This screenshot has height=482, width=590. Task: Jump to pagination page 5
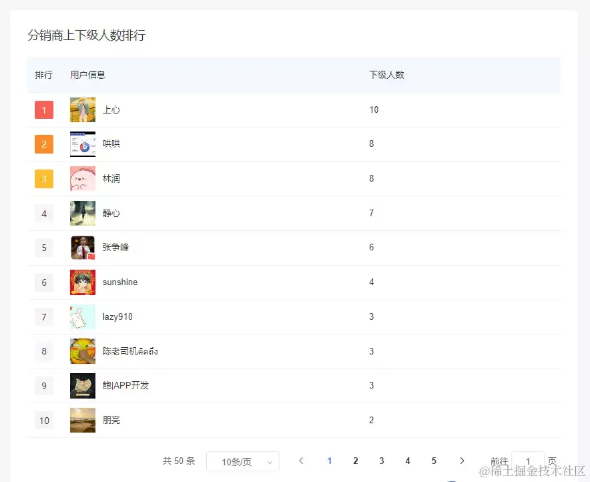[x=434, y=461]
